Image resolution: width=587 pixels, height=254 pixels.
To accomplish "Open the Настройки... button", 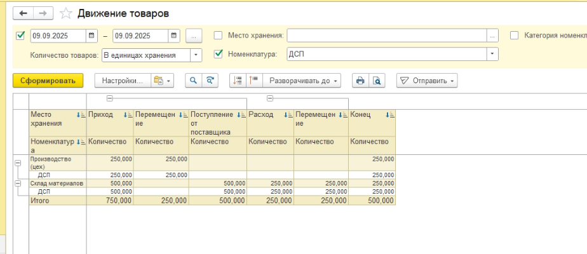I will (x=123, y=81).
